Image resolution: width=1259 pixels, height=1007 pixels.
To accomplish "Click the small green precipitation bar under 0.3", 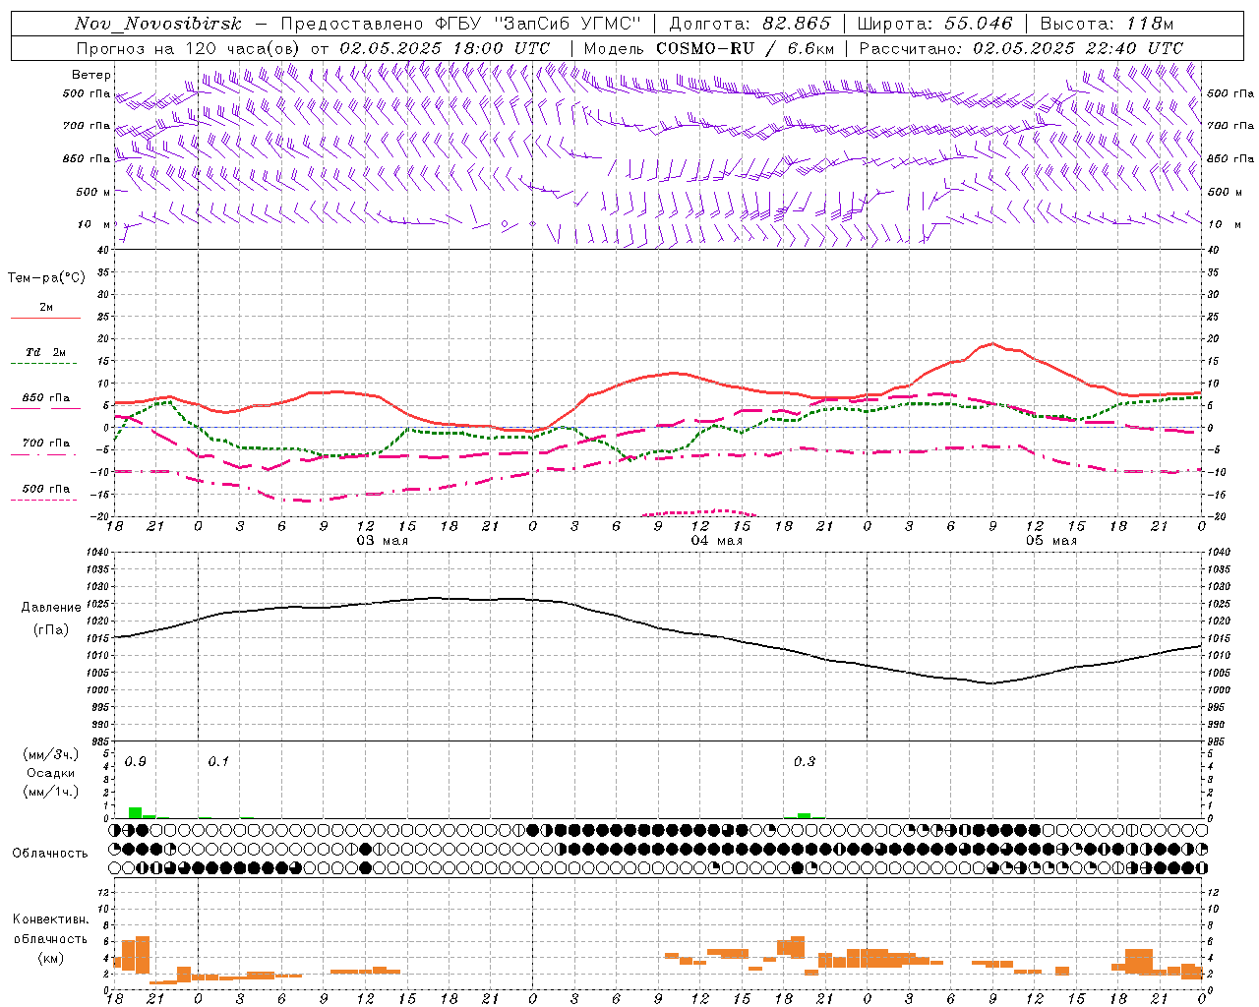I will 804,815.
